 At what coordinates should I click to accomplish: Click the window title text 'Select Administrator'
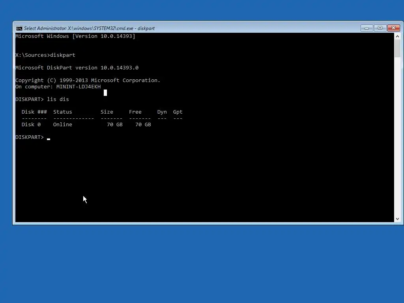coord(45,28)
